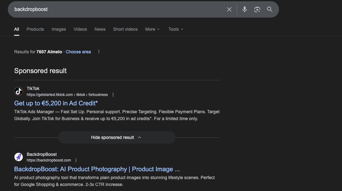The height and width of the screenshot is (191, 342).
Task: Expand the More dropdown
Action: pyautogui.click(x=152, y=29)
